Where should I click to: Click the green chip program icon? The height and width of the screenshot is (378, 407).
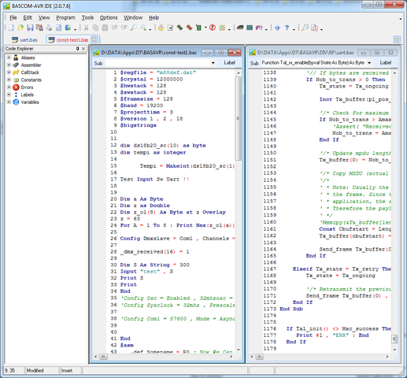[199, 28]
